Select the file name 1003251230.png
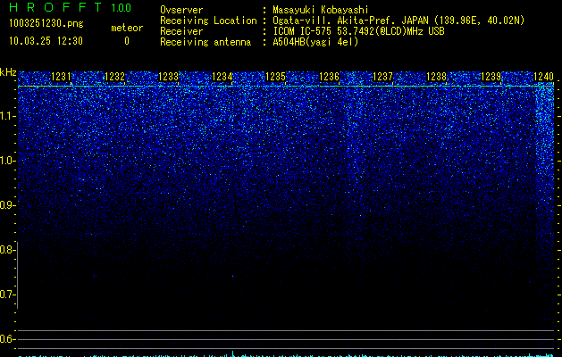The width and height of the screenshot is (562, 357). pyautogui.click(x=46, y=24)
